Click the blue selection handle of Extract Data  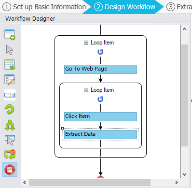pyautogui.click(x=63, y=128)
